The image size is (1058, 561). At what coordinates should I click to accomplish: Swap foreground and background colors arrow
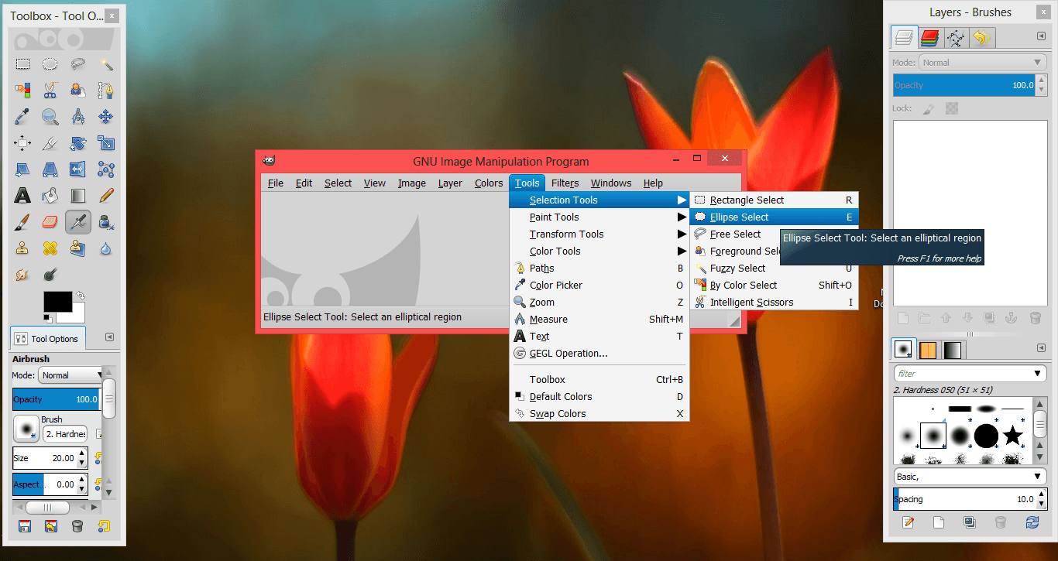coord(80,296)
